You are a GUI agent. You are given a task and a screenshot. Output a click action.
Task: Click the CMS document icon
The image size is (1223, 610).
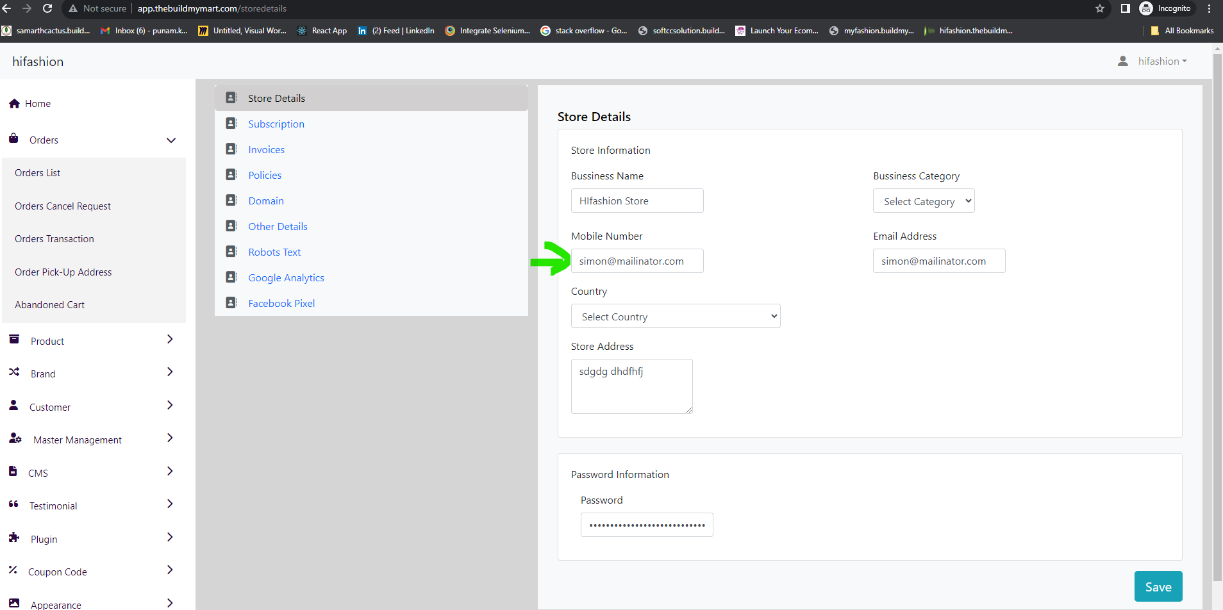[13, 471]
